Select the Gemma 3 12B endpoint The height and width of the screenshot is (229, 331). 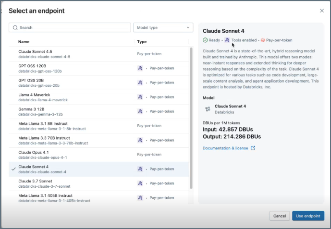click(99, 111)
